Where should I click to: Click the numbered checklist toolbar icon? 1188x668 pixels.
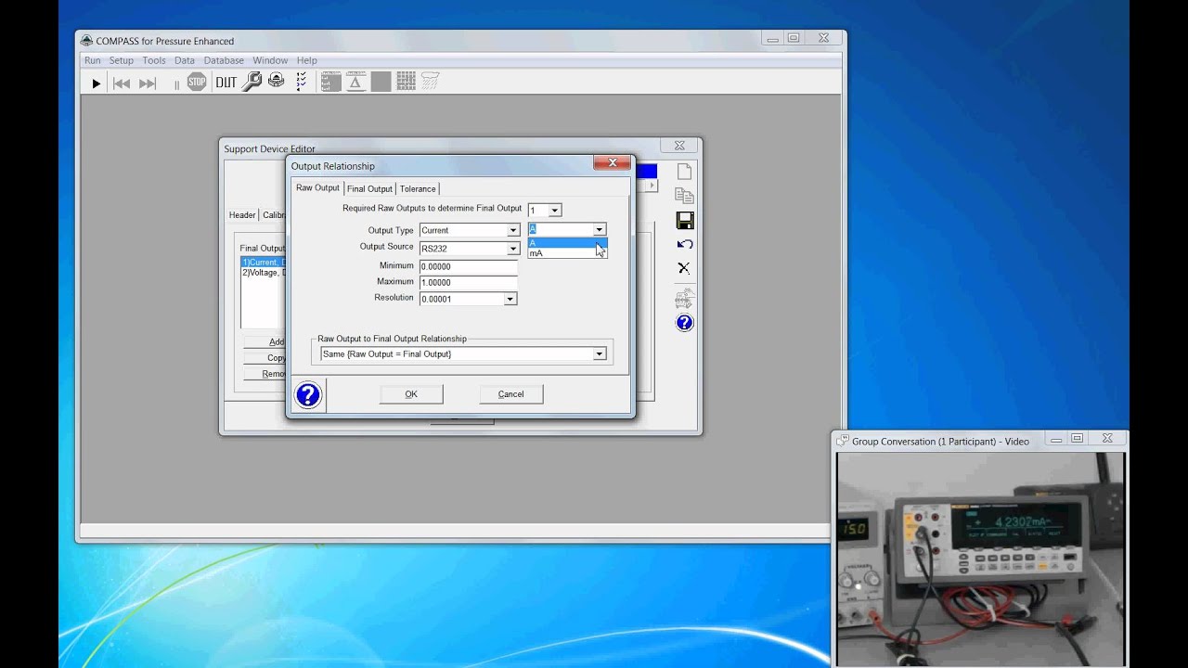(x=302, y=82)
